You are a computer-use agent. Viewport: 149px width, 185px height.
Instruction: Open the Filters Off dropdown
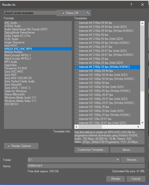(70, 13)
